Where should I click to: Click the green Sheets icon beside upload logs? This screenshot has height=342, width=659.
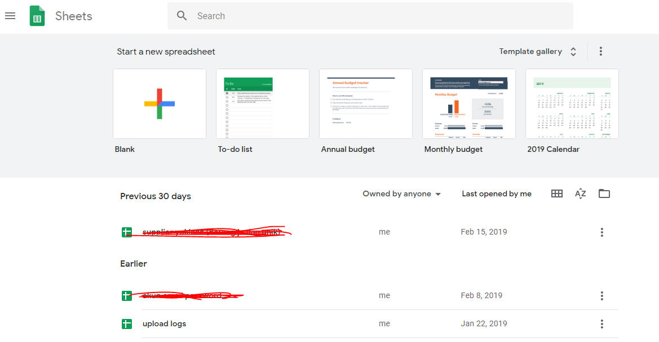(x=126, y=323)
